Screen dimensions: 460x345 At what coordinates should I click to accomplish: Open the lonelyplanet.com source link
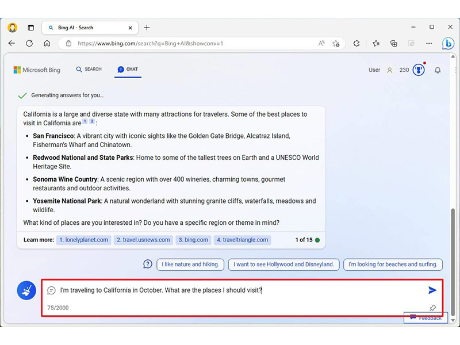tap(83, 240)
